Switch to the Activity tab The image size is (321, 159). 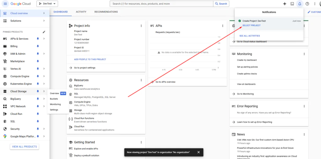(x=81, y=12)
